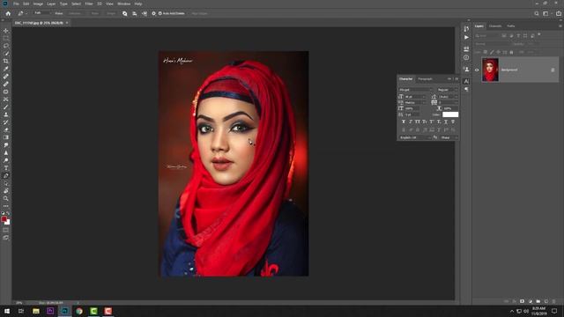Select the Lasso tool
Image resolution: width=564 pixels, height=317 pixels.
[x=6, y=46]
